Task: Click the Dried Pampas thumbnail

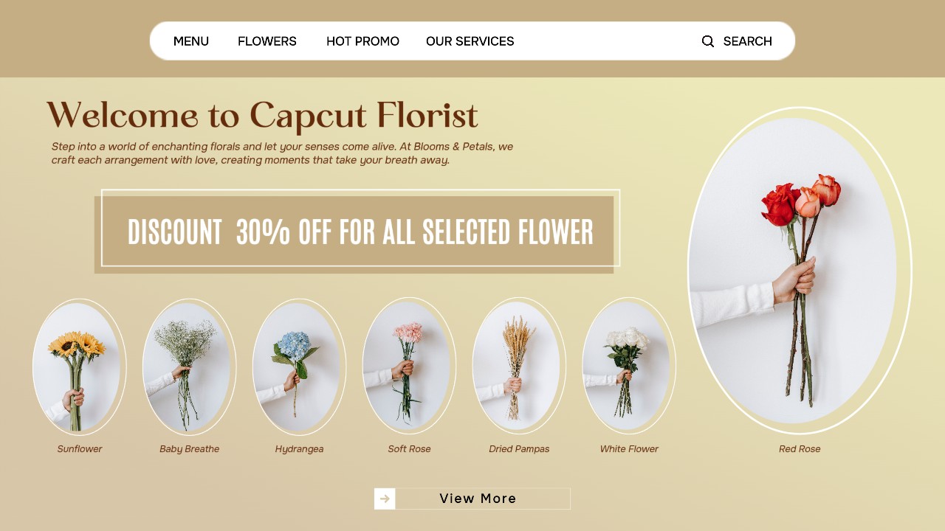Action: coord(518,366)
